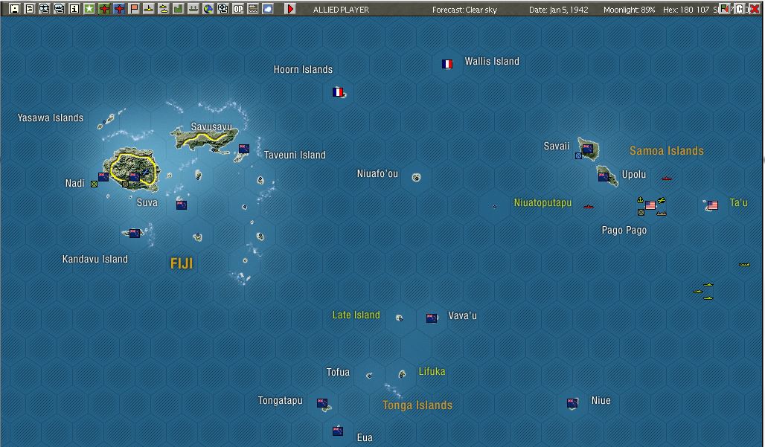Click the 'Date: Jan 5, 1942' status text

pos(559,9)
